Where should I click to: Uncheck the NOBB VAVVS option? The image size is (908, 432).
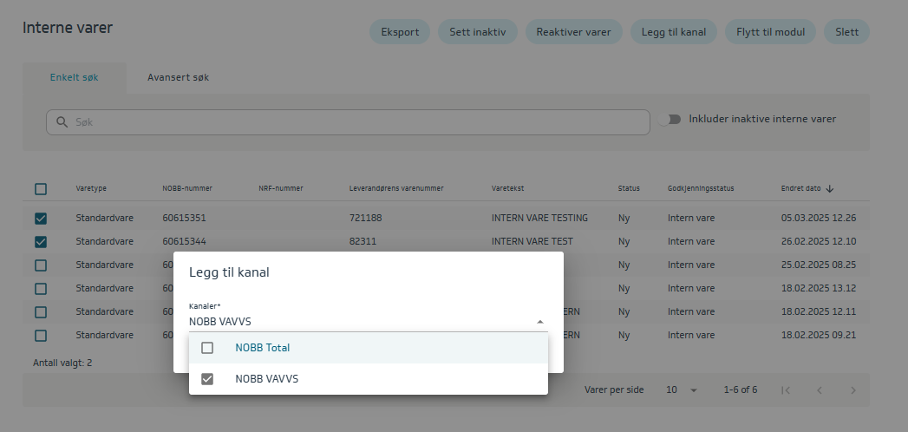pyautogui.click(x=207, y=379)
